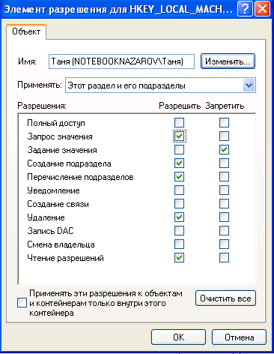This screenshot has height=354, width=274.
Task: Select the Объект tab
Action: [x=26, y=31]
